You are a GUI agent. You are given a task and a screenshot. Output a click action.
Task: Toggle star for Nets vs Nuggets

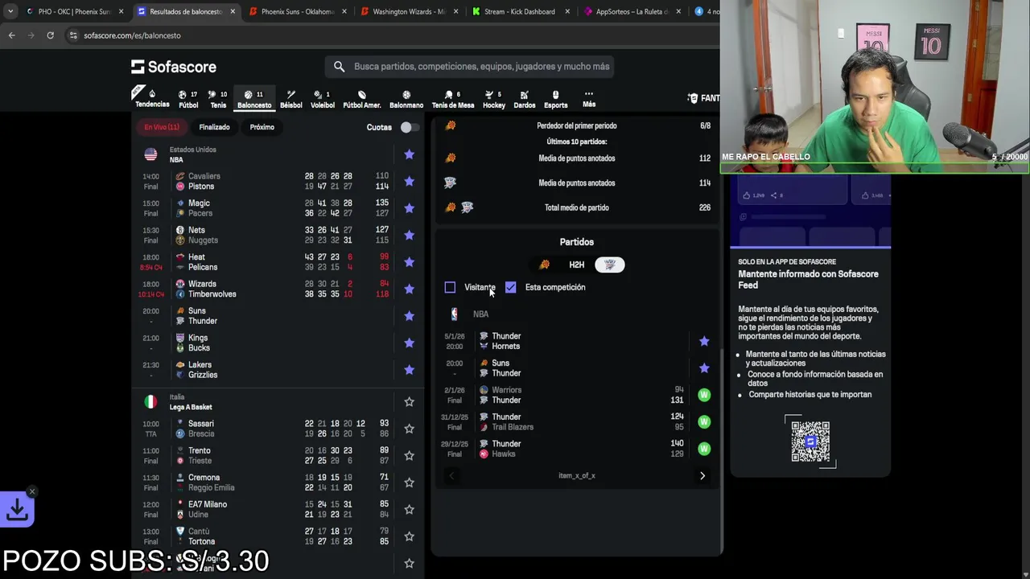pos(409,235)
